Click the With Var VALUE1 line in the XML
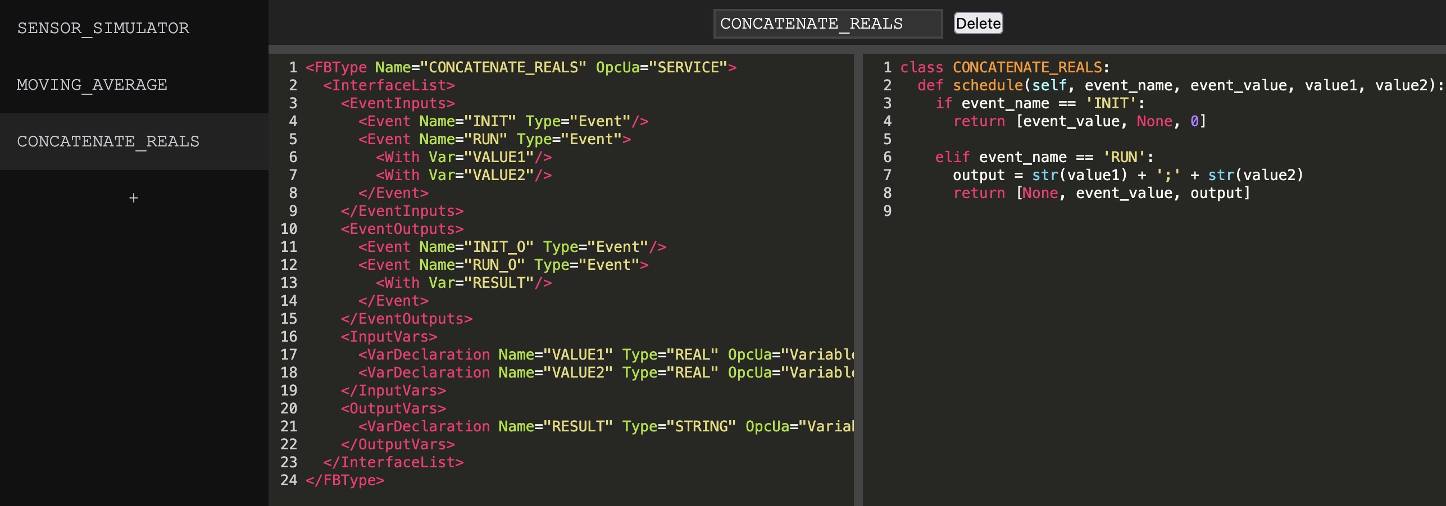This screenshot has height=506, width=1446. pos(463,157)
